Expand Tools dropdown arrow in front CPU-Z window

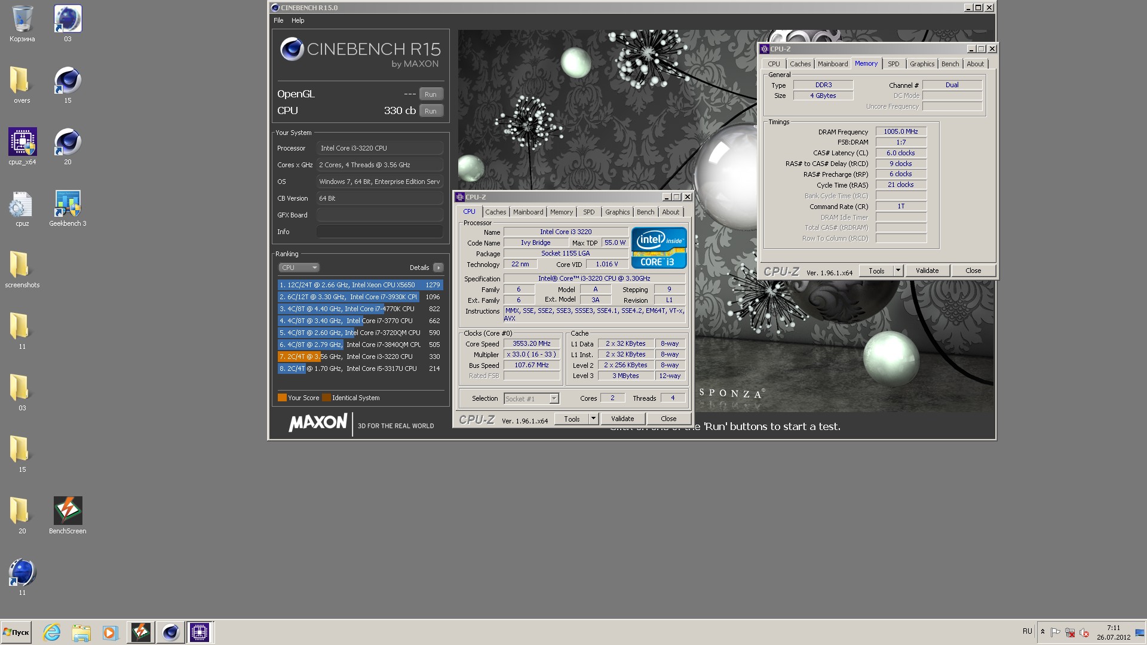(x=593, y=419)
